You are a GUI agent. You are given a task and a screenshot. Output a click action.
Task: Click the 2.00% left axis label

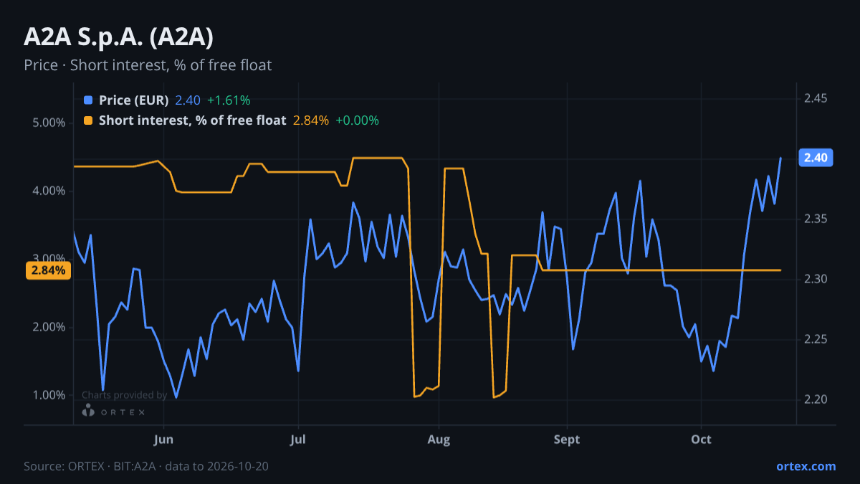tap(49, 327)
